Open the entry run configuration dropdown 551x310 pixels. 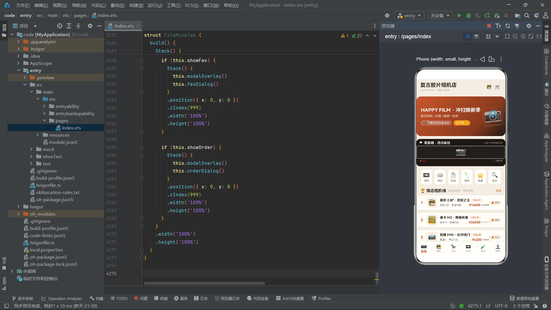tap(409, 15)
